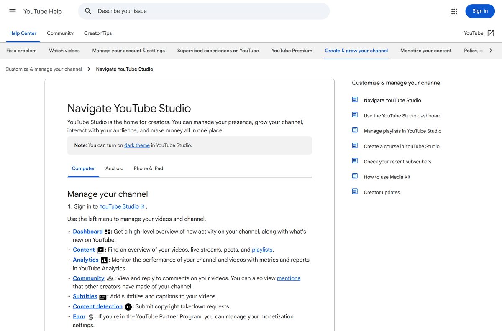Click the Community people icon
This screenshot has width=502, height=331.
110,278
